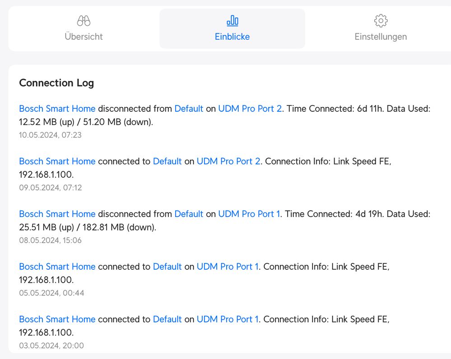Select Default link in the 09.05.2024 entry
Image resolution: width=451 pixels, height=359 pixels.
pyautogui.click(x=167, y=161)
